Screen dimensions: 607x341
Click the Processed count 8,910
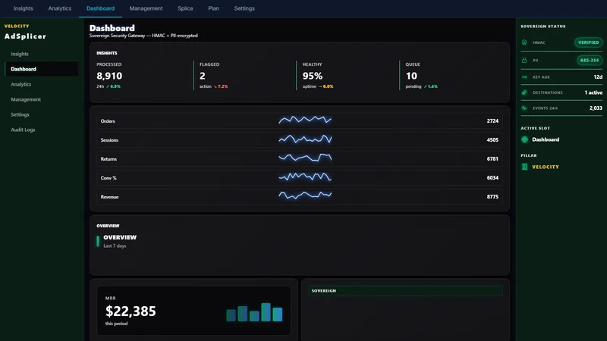[x=109, y=76]
